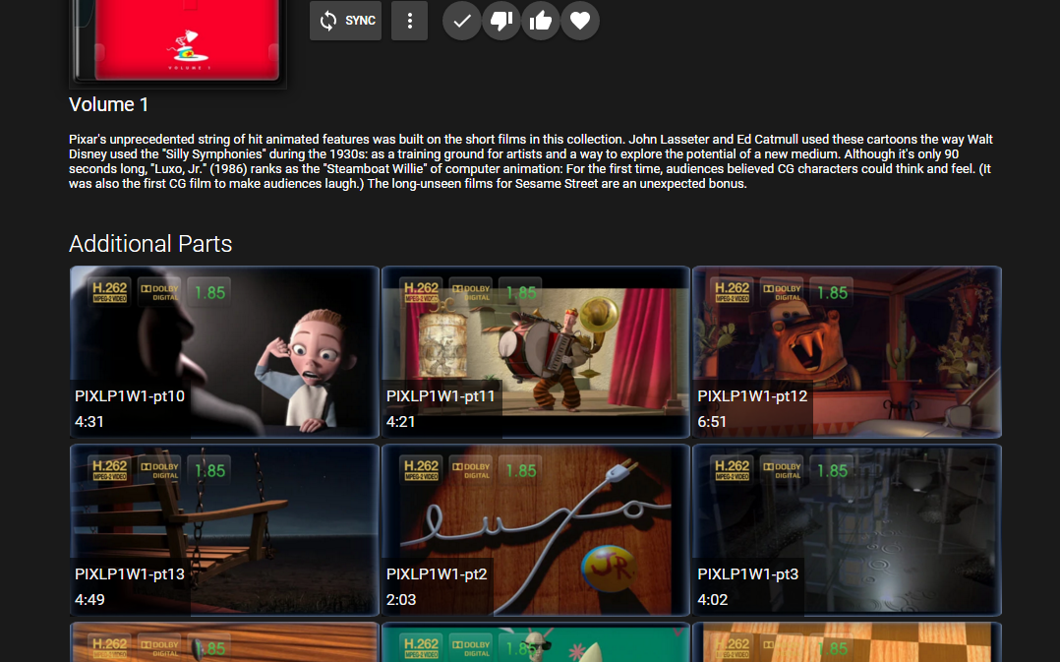This screenshot has height=662, width=1060.
Task: Click the Pixar description paragraph text
Action: [x=531, y=161]
